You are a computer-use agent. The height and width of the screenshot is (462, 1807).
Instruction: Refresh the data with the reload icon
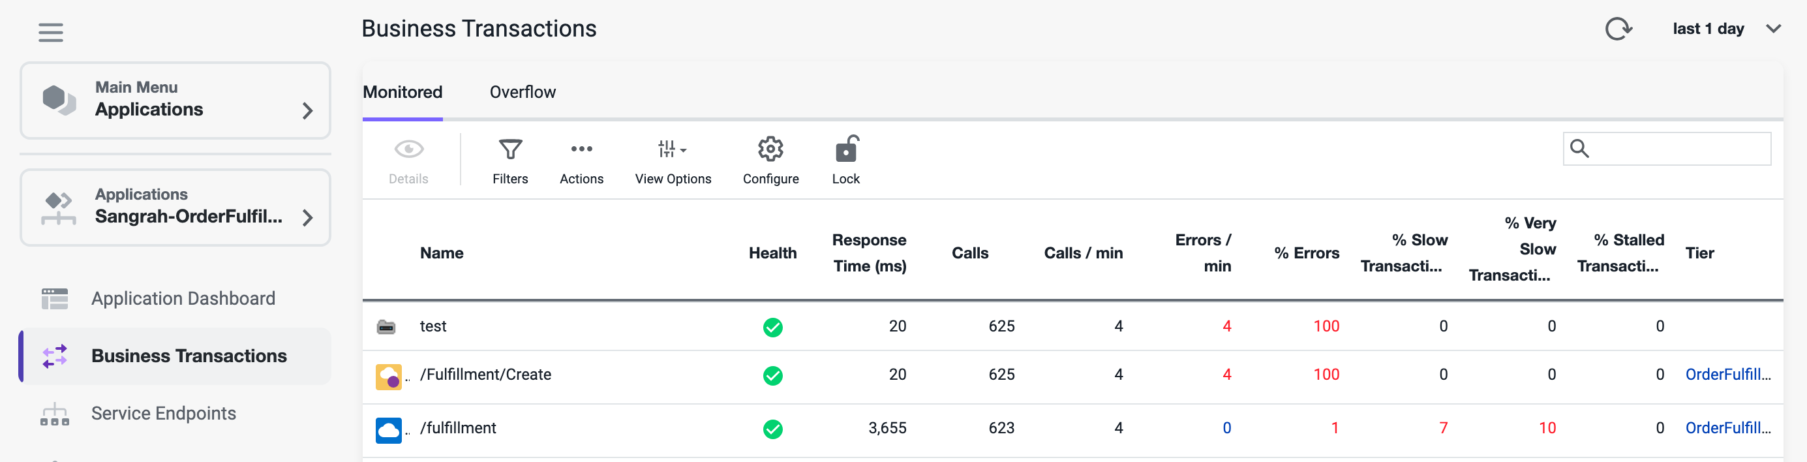click(1618, 29)
